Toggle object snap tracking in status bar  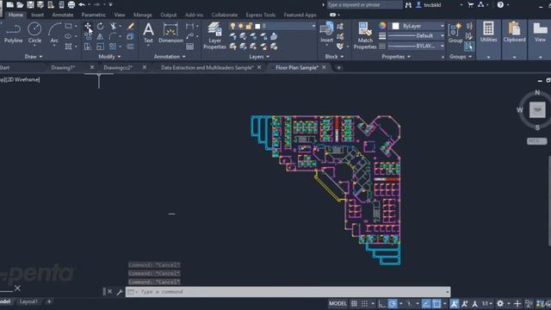(426, 304)
